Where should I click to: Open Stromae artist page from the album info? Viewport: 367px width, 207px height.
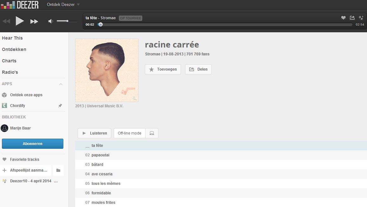(x=153, y=54)
